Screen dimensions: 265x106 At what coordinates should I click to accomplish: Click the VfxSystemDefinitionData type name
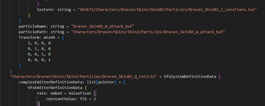[190, 77]
